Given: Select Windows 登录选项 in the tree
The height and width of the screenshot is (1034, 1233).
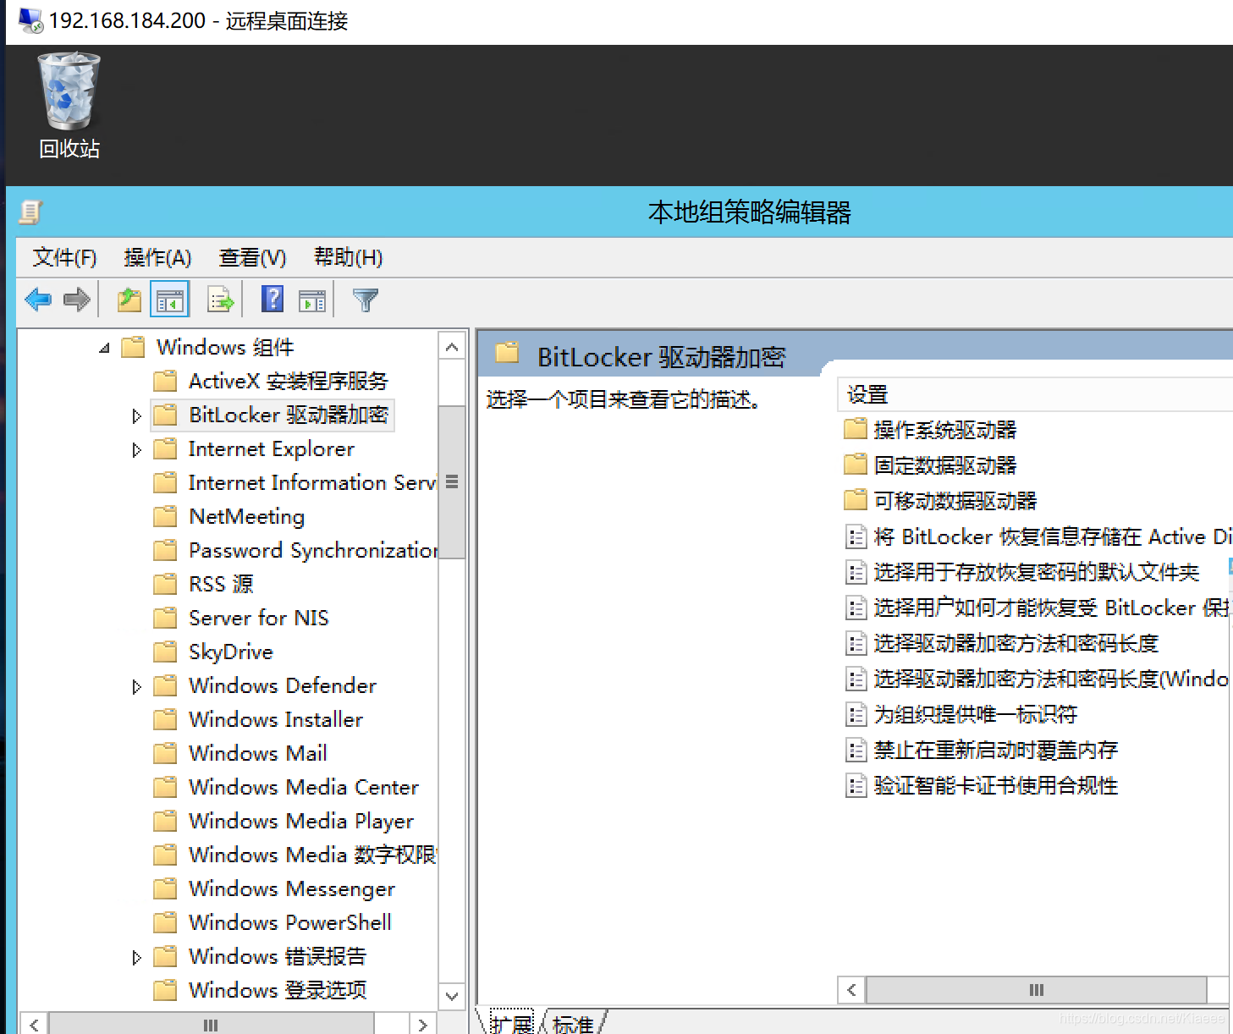Looking at the screenshot, I should (278, 990).
